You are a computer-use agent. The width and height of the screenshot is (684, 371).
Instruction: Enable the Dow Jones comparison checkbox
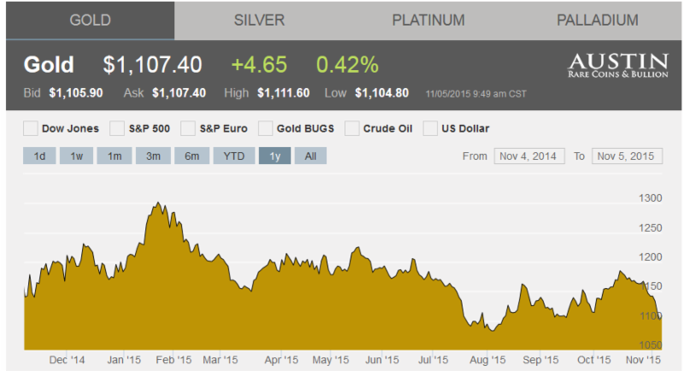coord(31,129)
